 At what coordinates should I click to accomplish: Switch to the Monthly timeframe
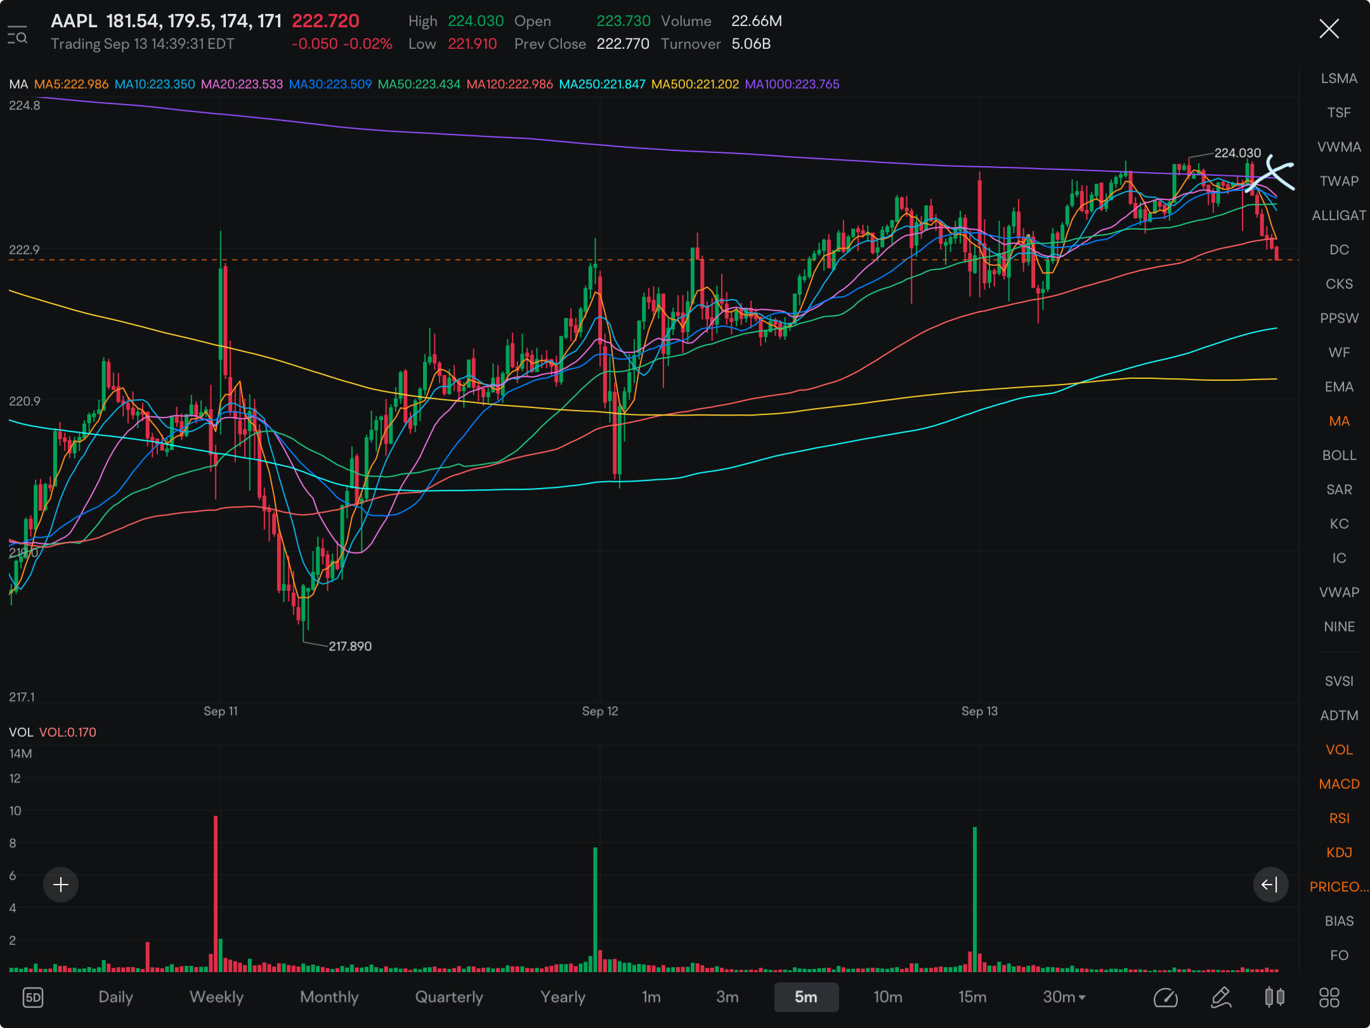(329, 997)
